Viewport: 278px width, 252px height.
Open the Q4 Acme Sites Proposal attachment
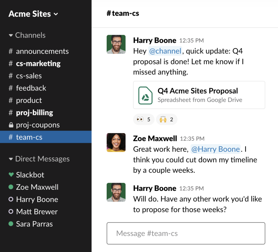point(199,95)
